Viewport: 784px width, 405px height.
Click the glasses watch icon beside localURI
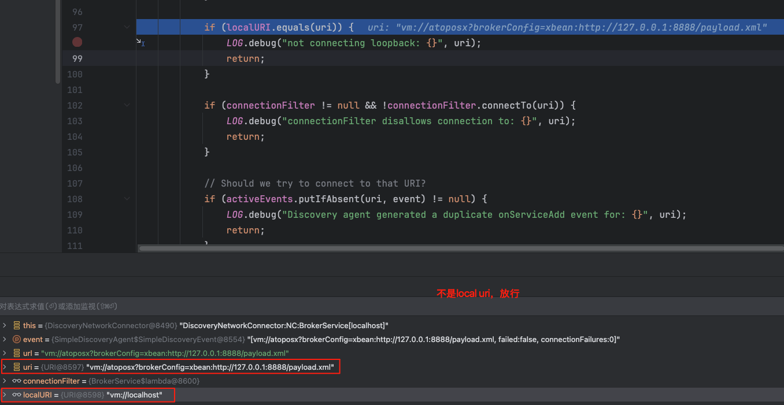pyautogui.click(x=17, y=395)
